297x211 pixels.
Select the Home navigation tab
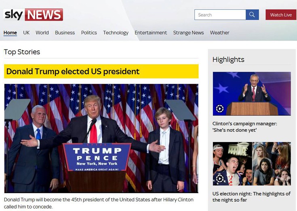pyautogui.click(x=10, y=33)
